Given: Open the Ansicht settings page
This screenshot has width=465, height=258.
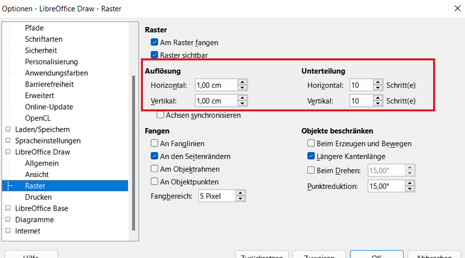Looking at the screenshot, I should [x=37, y=175].
